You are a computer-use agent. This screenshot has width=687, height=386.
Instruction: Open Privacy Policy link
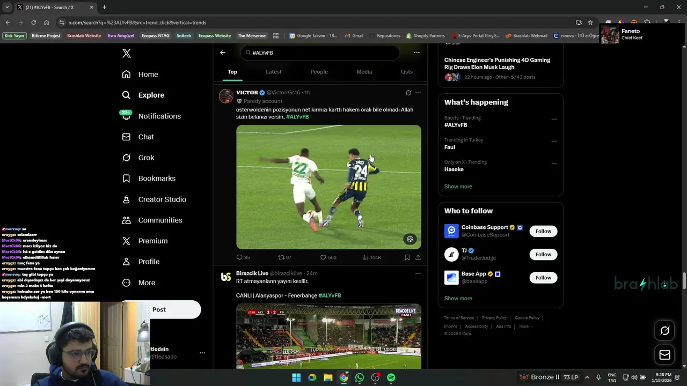[x=494, y=318]
